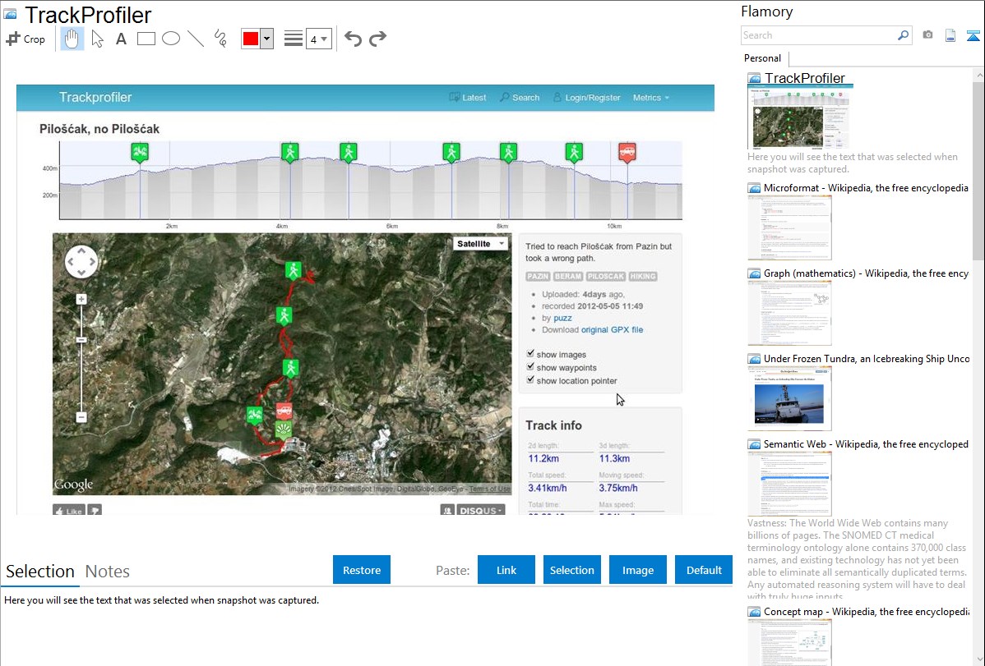Select the text annotation tool
Viewport: 985px width, 666px height.
pyautogui.click(x=121, y=39)
